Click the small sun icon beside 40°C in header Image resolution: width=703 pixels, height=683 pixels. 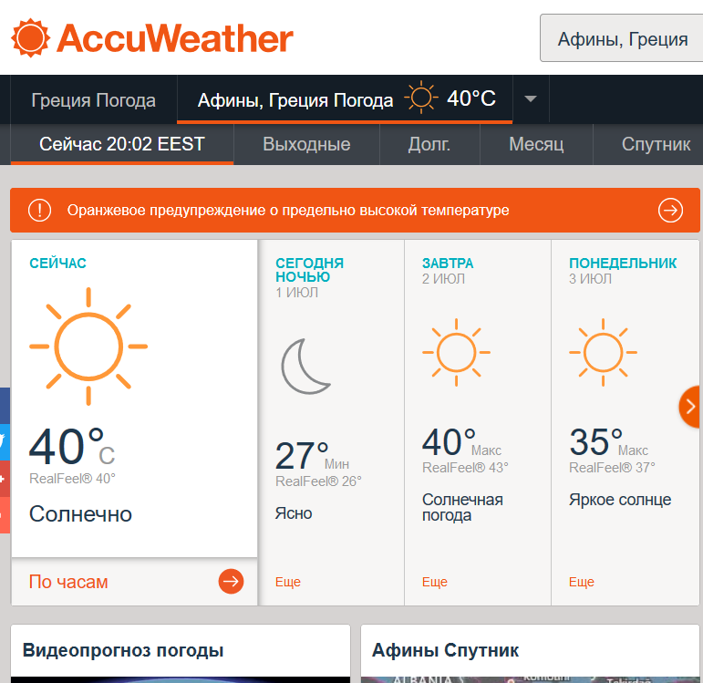421,98
